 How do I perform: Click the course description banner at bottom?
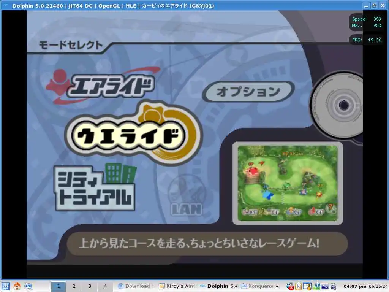207,244
